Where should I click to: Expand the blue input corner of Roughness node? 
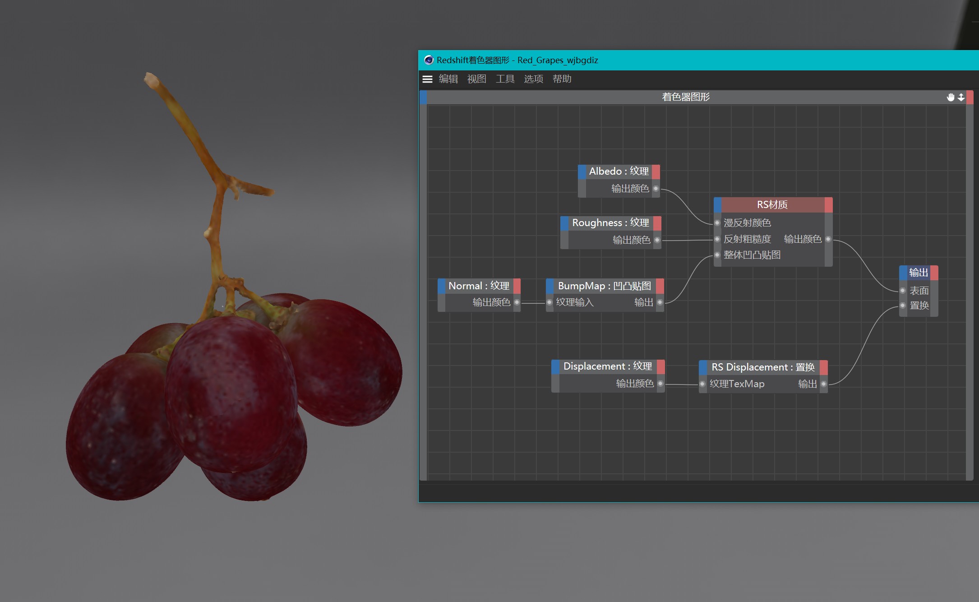click(564, 223)
